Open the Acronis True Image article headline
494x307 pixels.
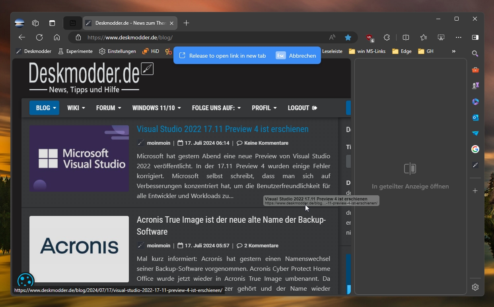click(x=231, y=225)
